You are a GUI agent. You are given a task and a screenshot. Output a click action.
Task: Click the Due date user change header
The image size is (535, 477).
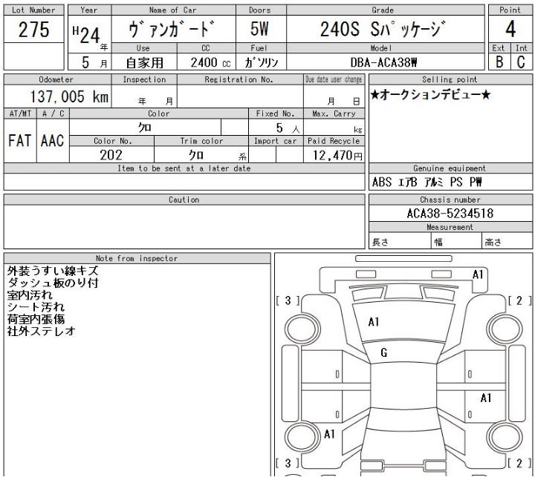click(x=334, y=79)
